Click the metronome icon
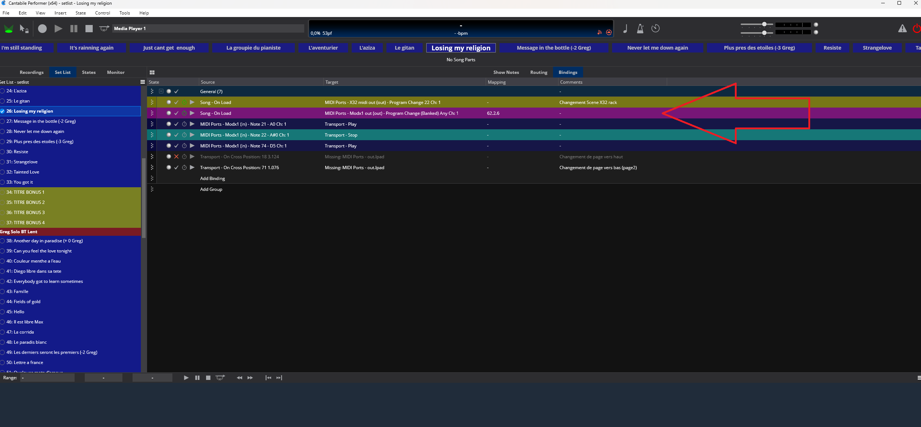The image size is (921, 427). click(x=640, y=29)
